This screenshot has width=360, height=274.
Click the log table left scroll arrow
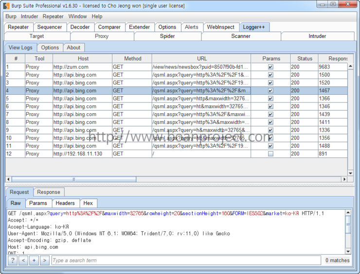(8, 179)
